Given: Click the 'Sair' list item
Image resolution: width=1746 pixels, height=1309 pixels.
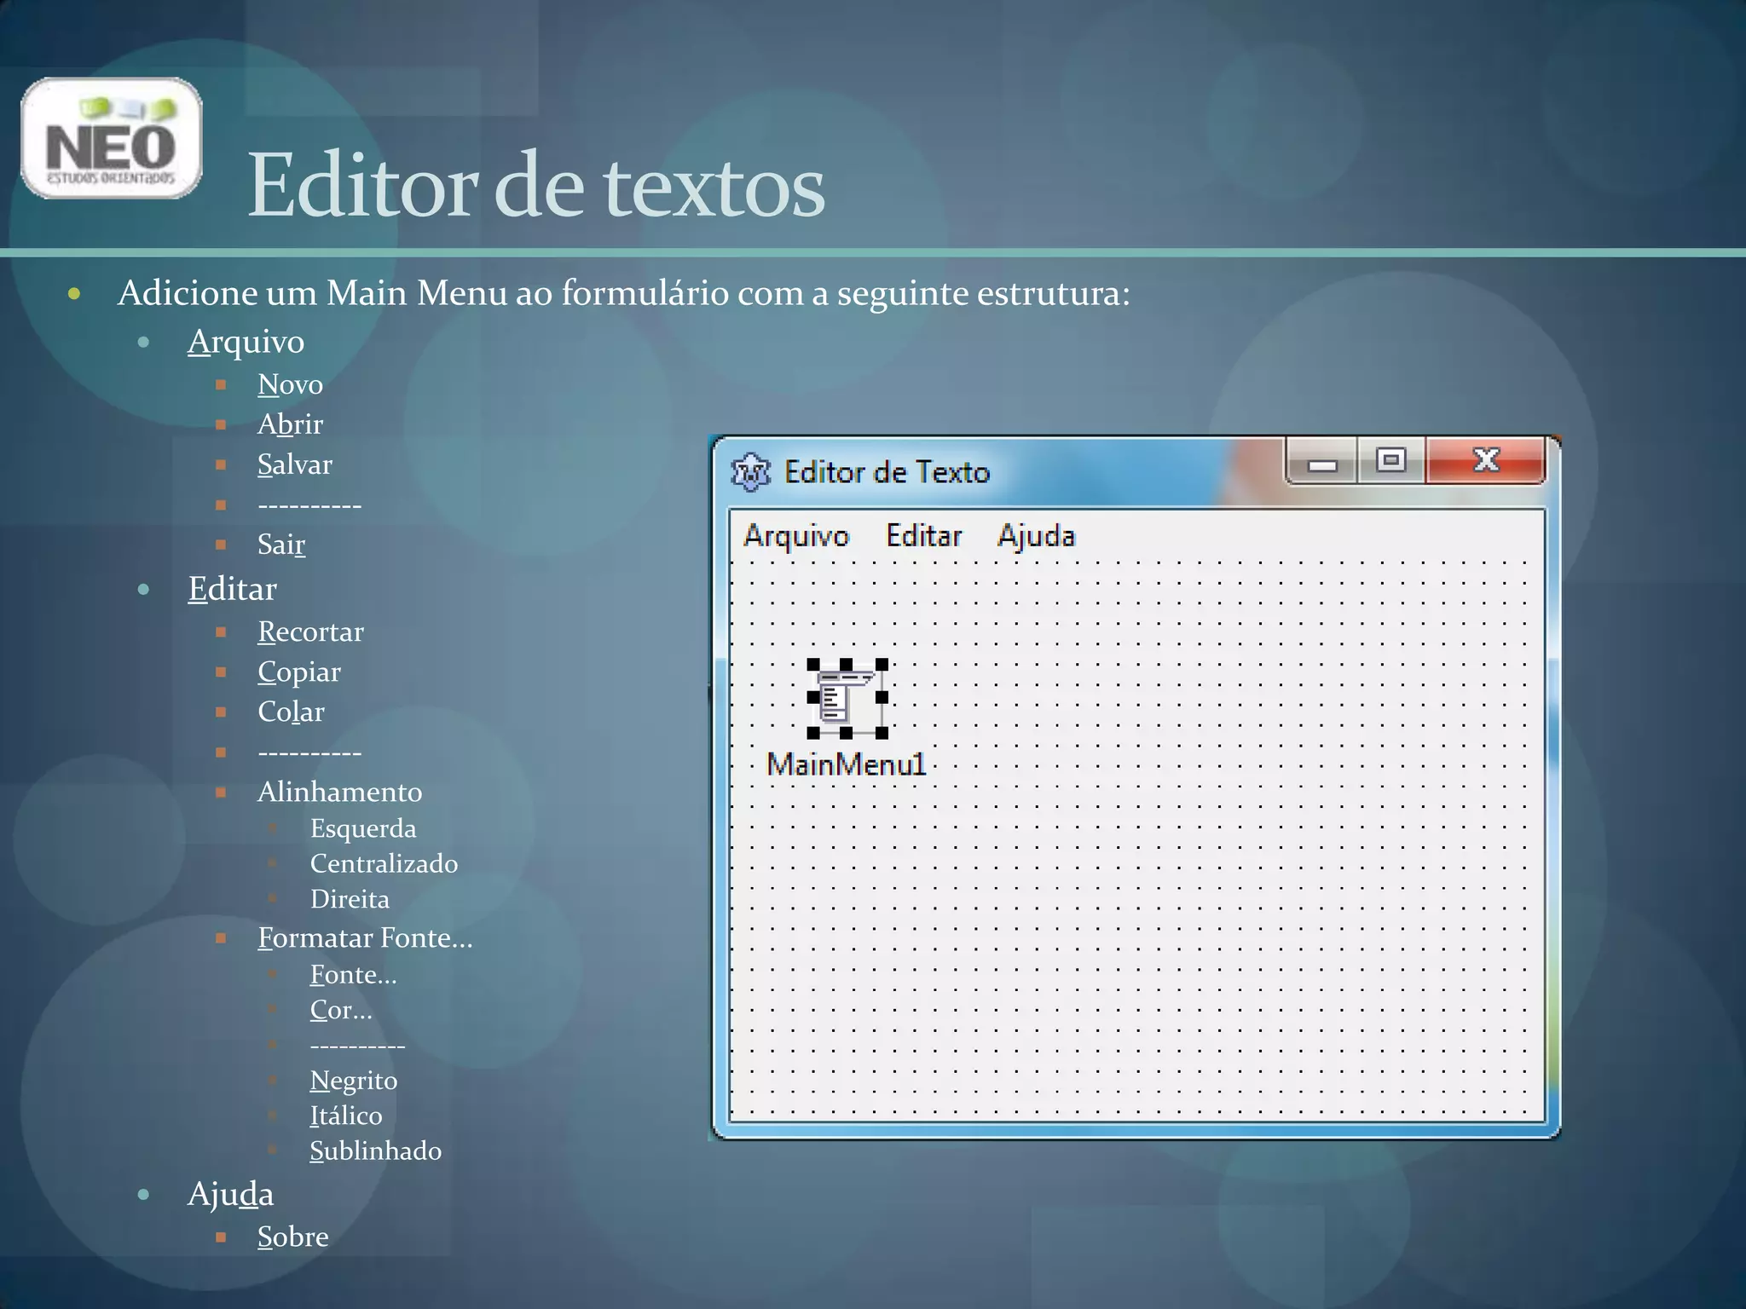Looking at the screenshot, I should (281, 544).
